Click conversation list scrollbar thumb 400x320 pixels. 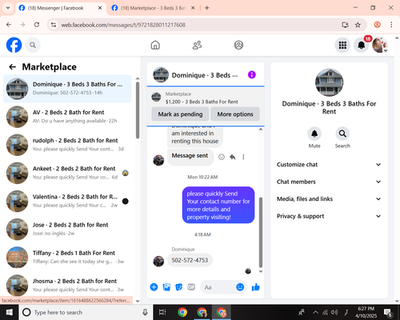pyautogui.click(x=138, y=110)
